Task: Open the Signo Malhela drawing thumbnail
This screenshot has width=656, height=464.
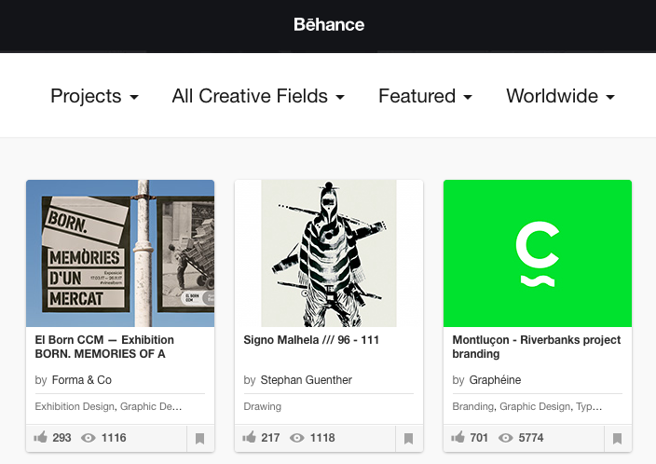Action: click(329, 253)
